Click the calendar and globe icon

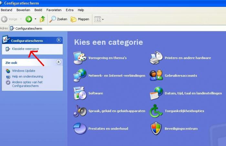click(x=156, y=93)
